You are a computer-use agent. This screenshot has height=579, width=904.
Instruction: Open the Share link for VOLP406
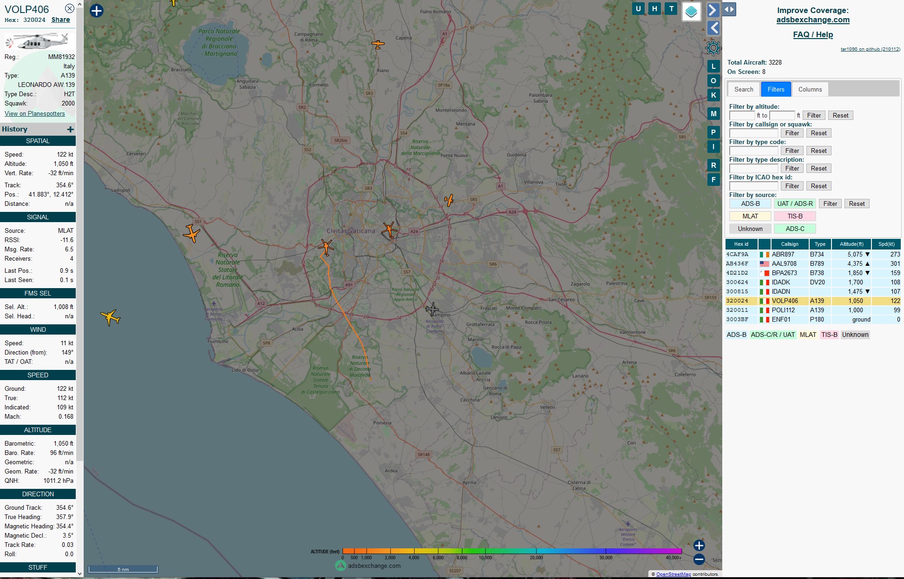(60, 20)
